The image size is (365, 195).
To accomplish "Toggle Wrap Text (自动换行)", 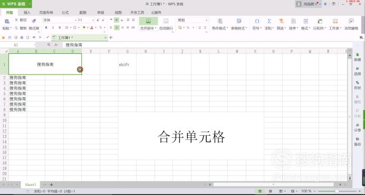I will (166, 24).
